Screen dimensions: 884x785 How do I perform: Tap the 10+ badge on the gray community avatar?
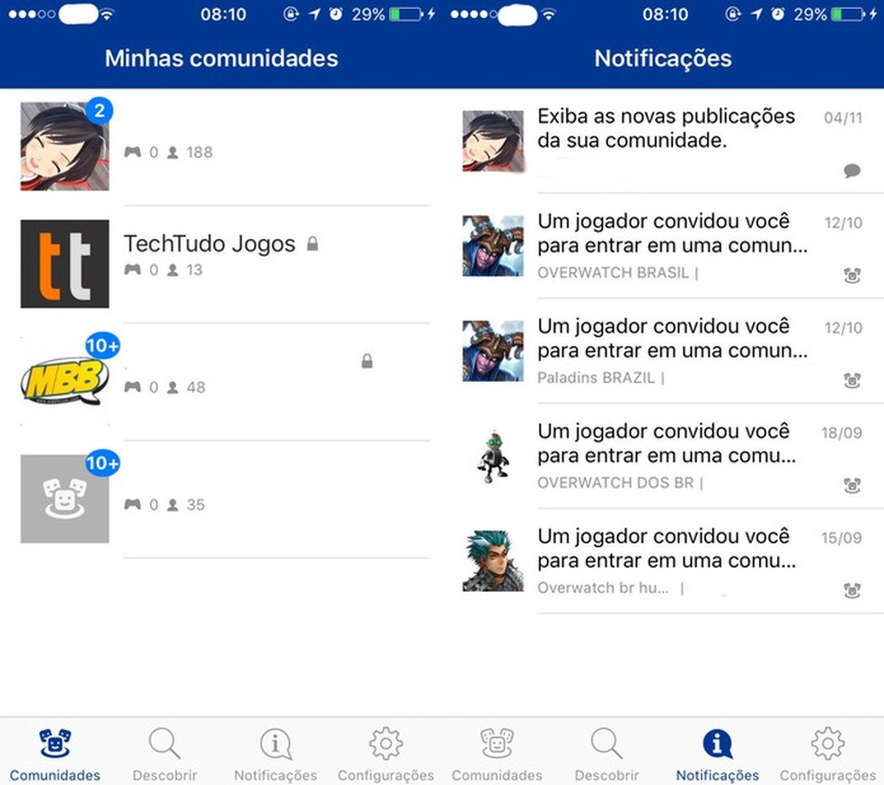(x=102, y=463)
